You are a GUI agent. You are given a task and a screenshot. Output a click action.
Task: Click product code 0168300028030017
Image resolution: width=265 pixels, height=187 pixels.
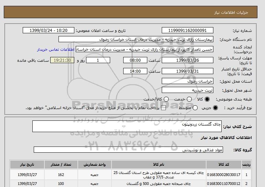(x=224, y=175)
